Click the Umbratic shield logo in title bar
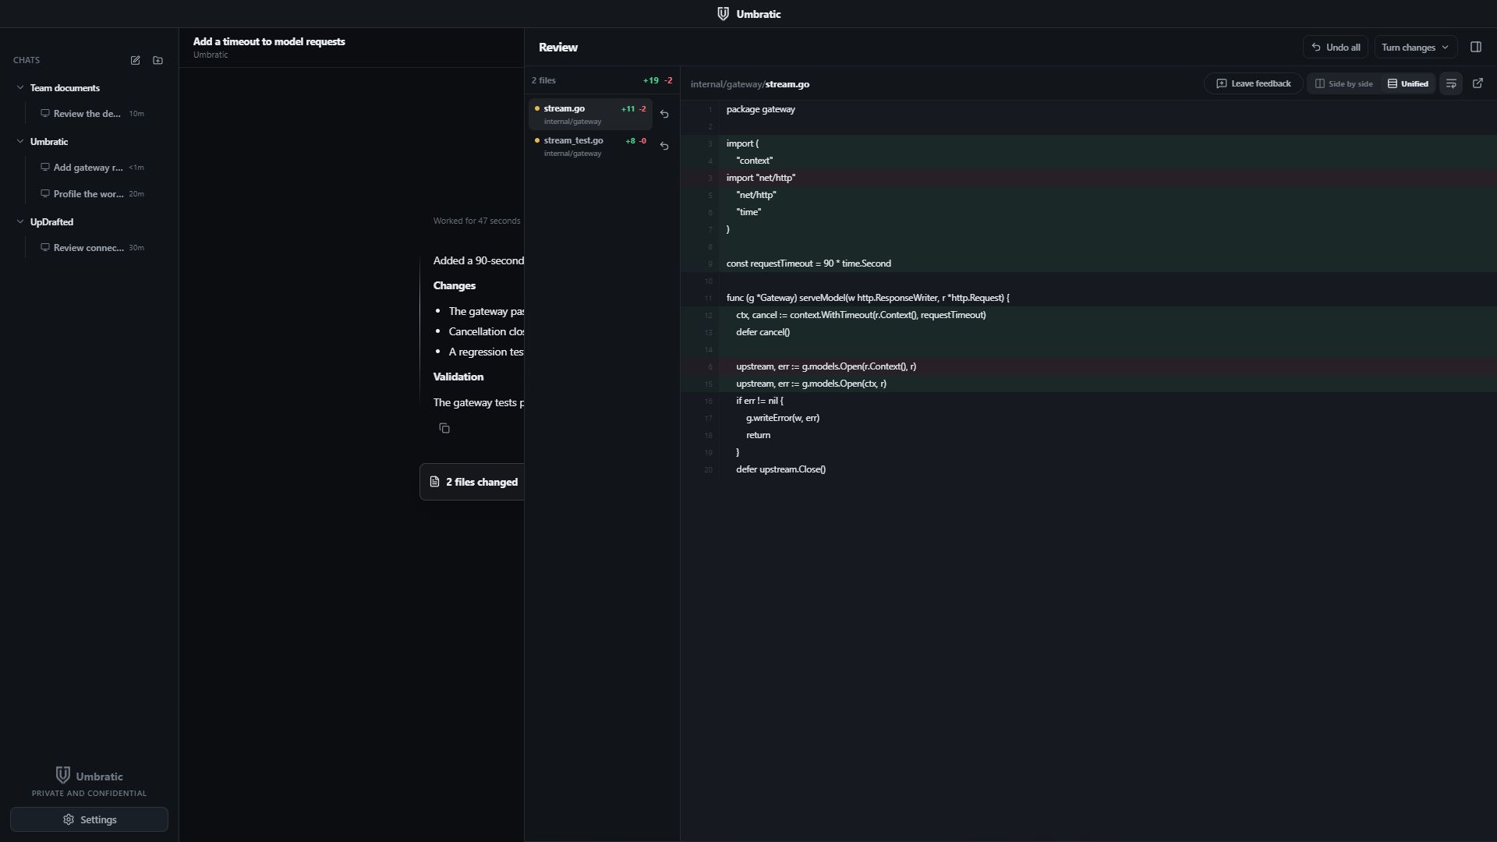 (723, 14)
